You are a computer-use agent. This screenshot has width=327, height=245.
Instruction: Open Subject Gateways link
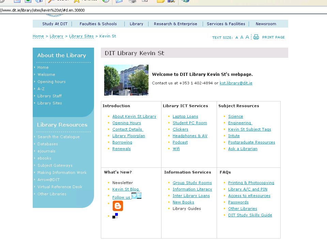tap(55, 165)
